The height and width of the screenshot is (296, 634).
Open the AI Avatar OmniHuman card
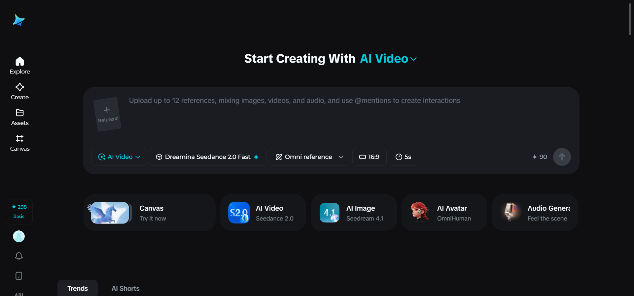click(x=444, y=213)
